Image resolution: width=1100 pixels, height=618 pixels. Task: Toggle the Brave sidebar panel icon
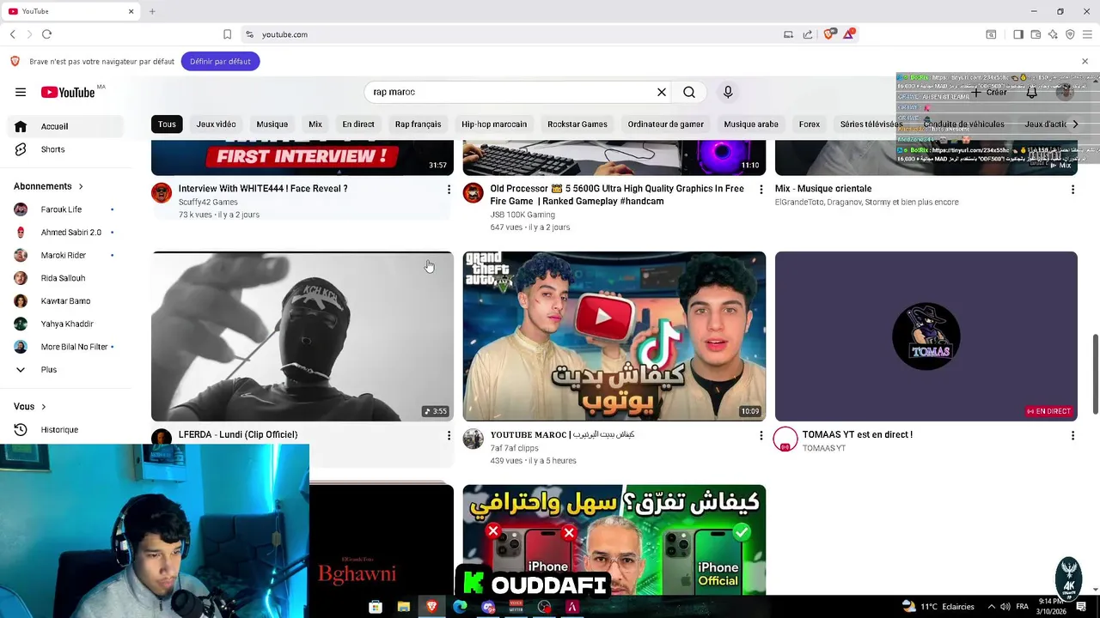coord(1018,34)
